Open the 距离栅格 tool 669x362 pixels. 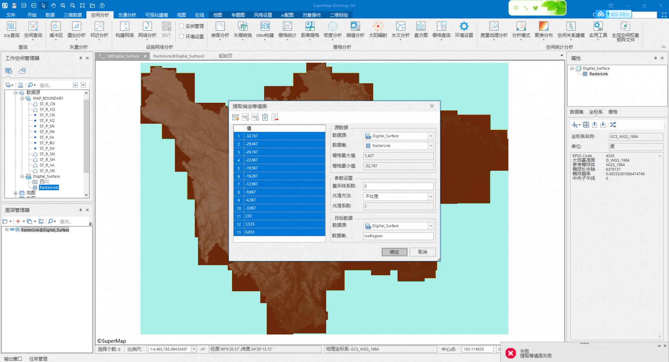(310, 30)
